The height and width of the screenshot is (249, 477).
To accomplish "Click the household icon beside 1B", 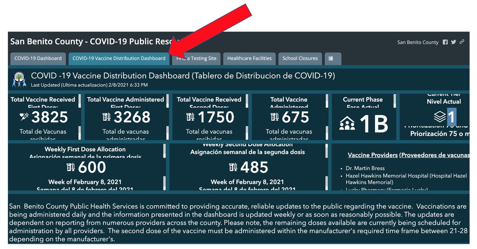I will [347, 123].
